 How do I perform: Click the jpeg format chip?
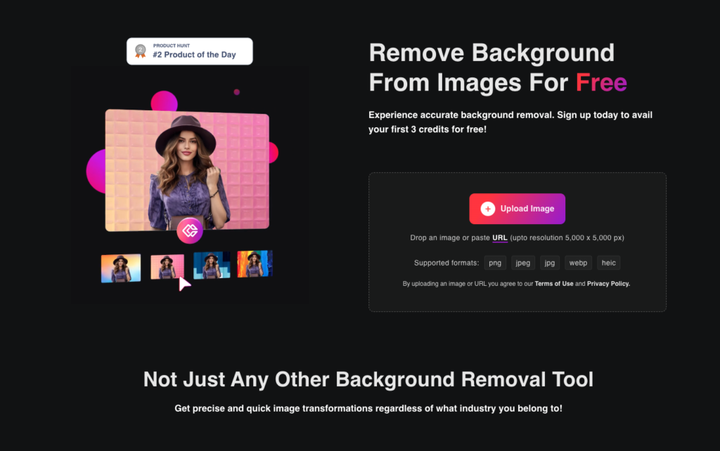[522, 262]
